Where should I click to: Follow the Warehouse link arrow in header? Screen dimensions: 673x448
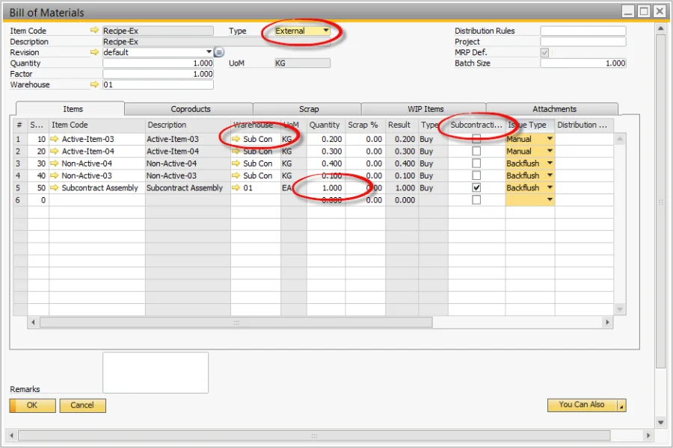point(94,84)
